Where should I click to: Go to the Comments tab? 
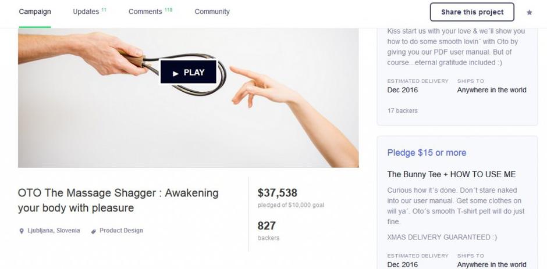[x=145, y=12]
